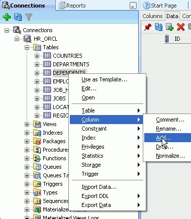Select Normalize... in Column submenu

click(167, 156)
